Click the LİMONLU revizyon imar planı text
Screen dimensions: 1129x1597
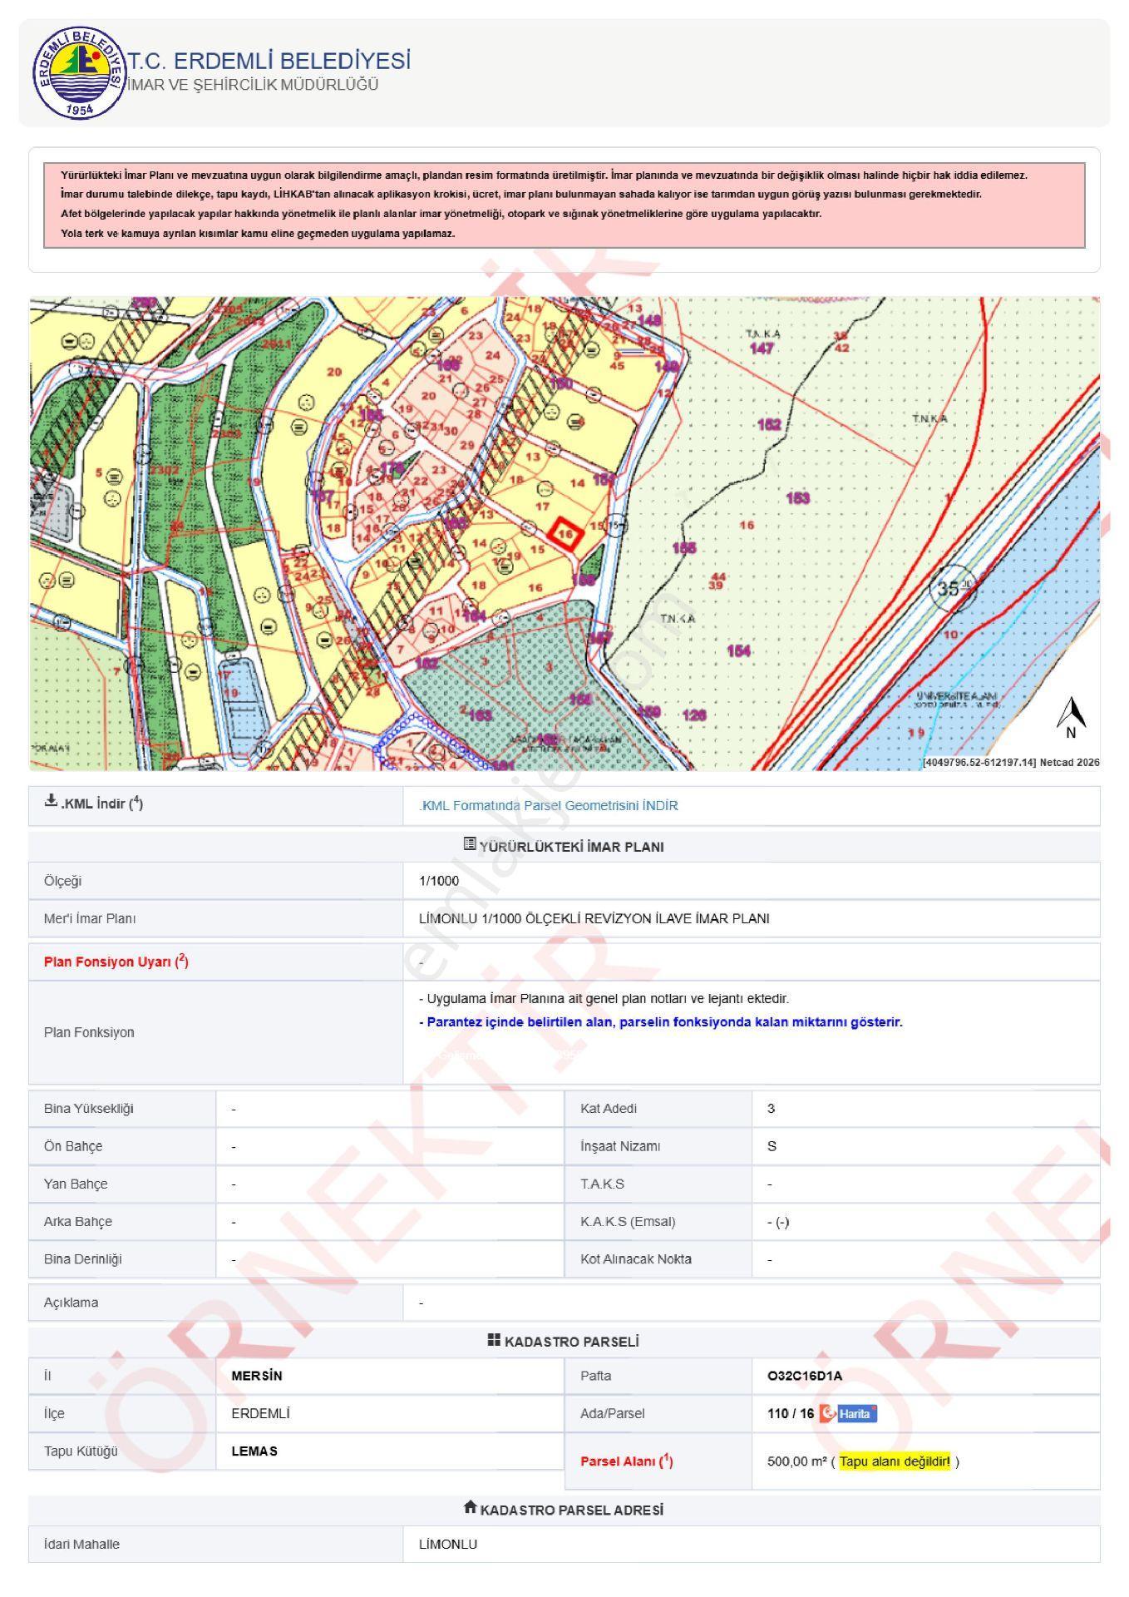click(594, 919)
